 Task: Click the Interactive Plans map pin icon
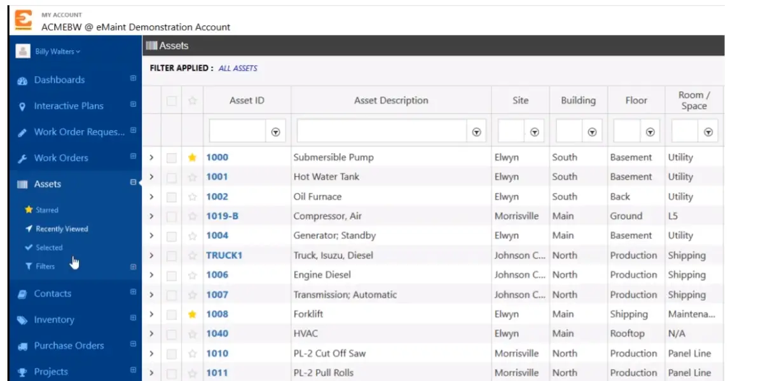tap(23, 107)
